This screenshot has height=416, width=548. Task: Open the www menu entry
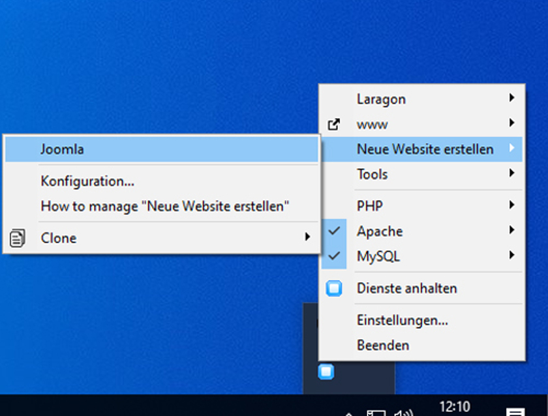[x=421, y=125]
